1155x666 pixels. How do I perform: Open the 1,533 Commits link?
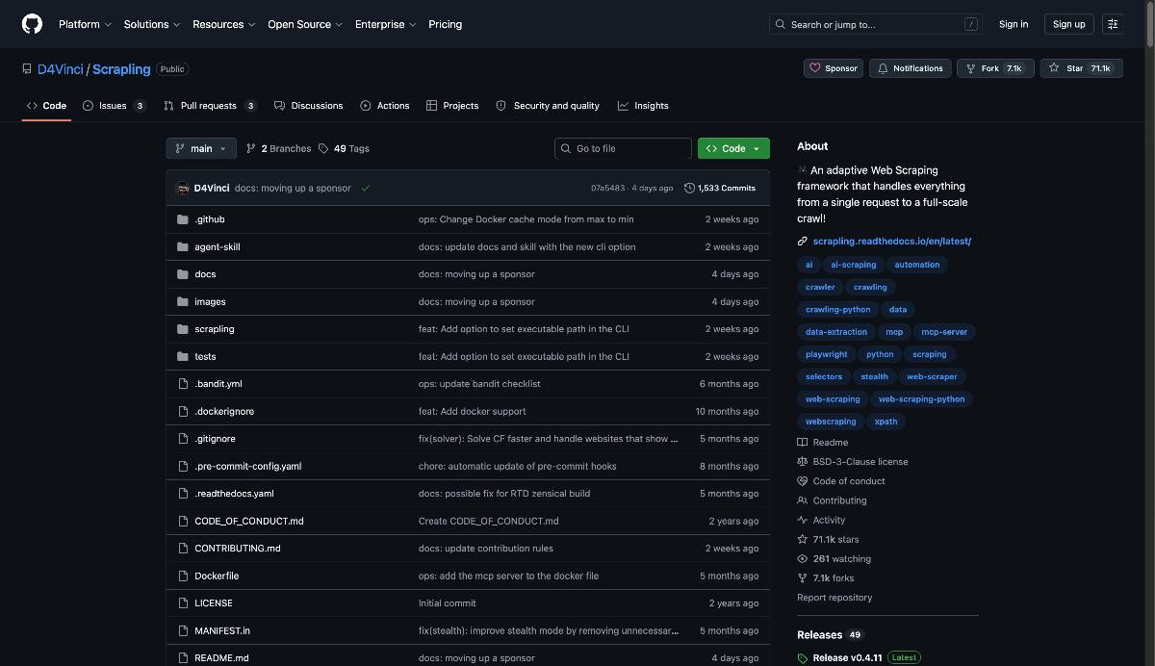tap(720, 188)
